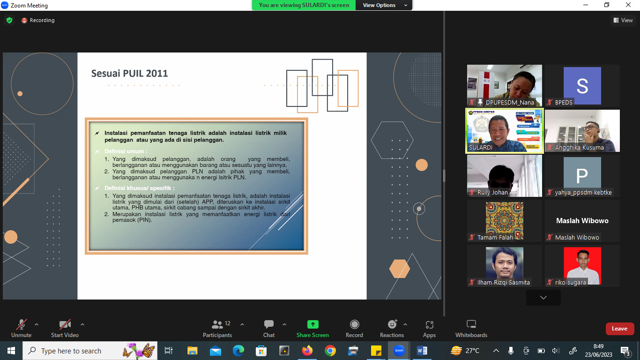Start recording with Record button

(x=354, y=328)
